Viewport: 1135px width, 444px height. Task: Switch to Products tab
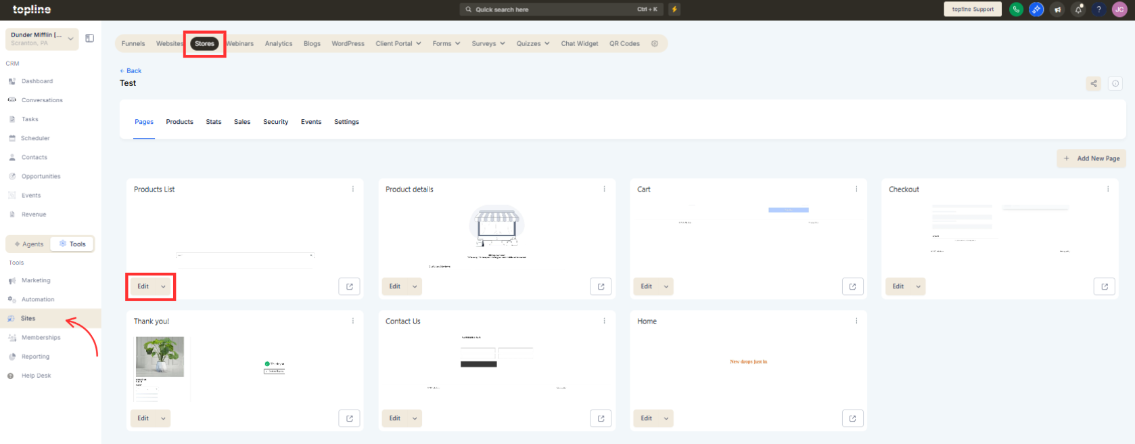[x=179, y=122]
